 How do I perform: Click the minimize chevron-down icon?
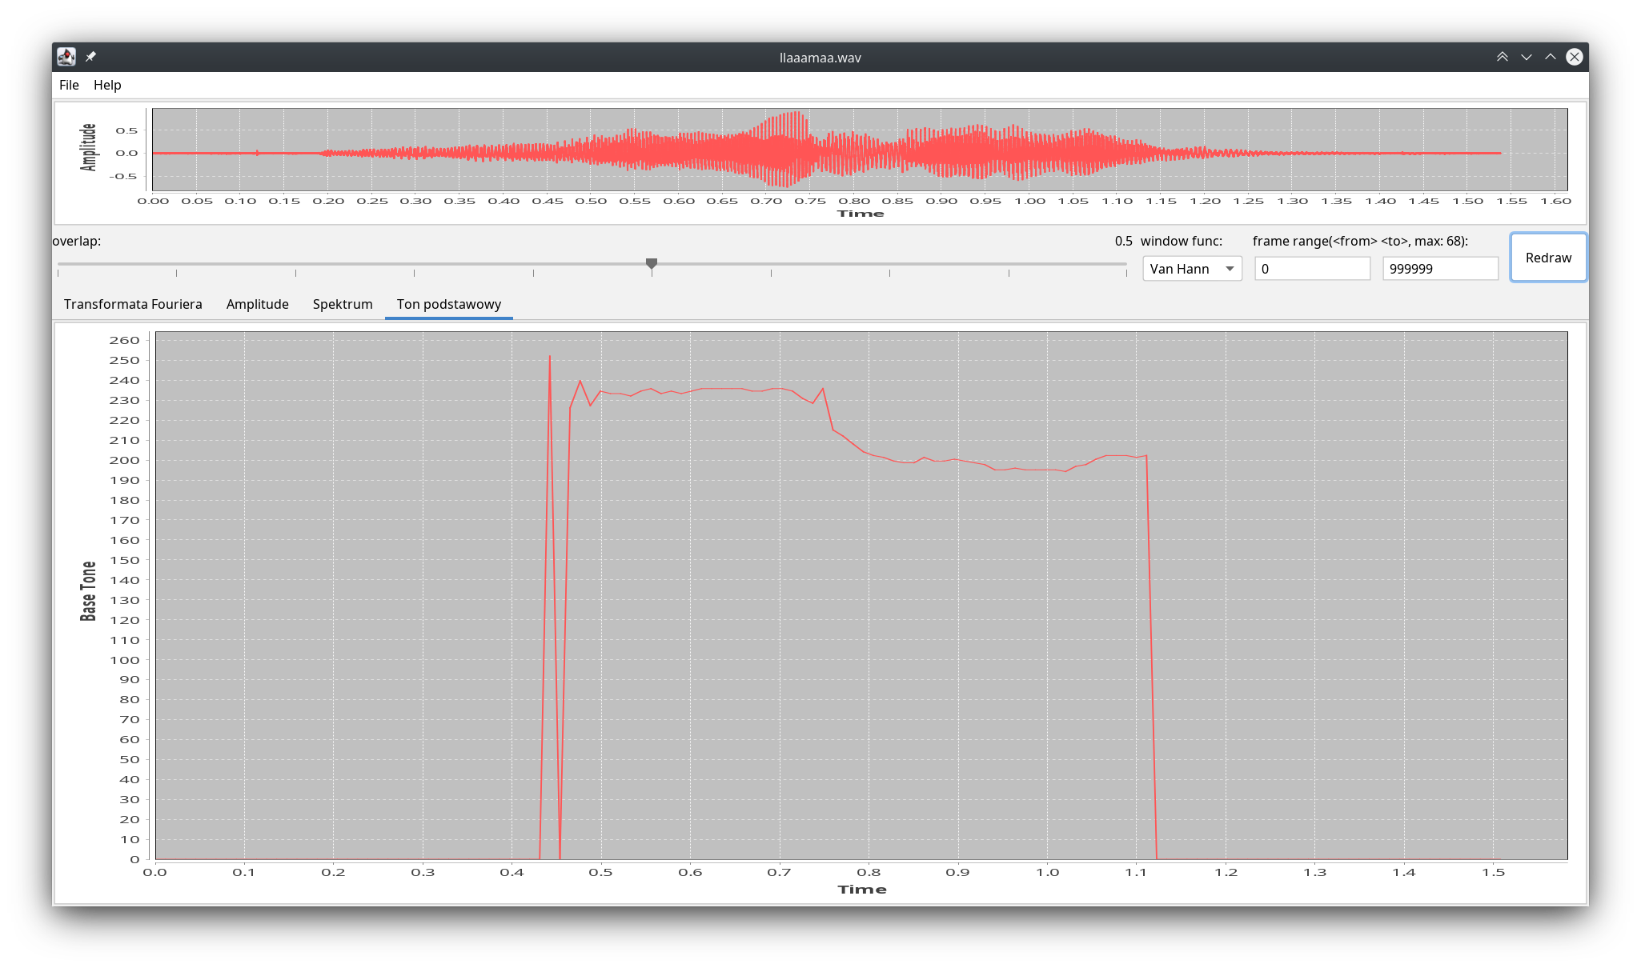(x=1526, y=57)
